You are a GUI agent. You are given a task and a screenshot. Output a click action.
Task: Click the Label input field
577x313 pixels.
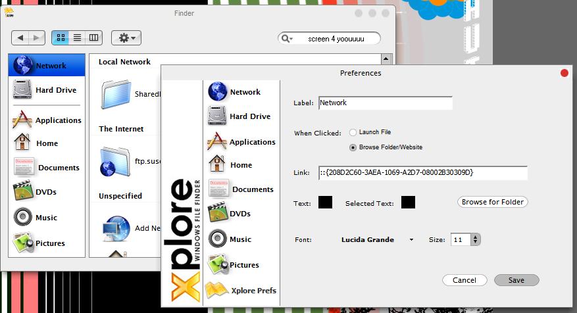click(x=386, y=103)
